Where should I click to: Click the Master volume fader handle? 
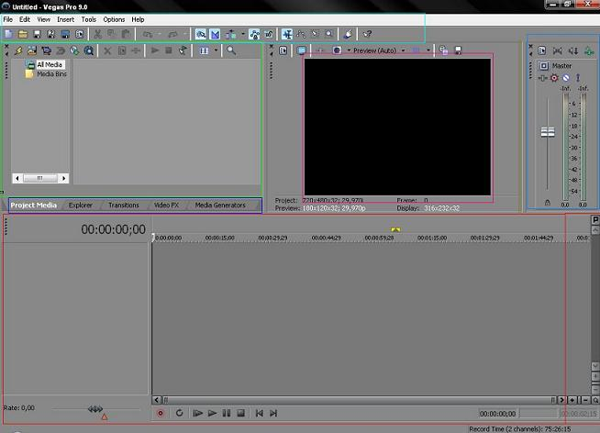[548, 132]
